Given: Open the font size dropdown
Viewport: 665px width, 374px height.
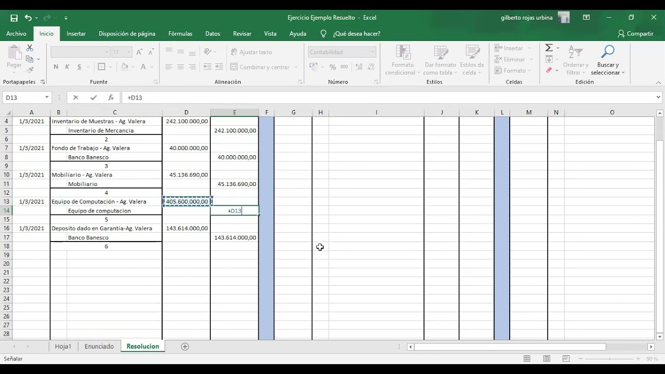Looking at the screenshot, I should (128, 52).
